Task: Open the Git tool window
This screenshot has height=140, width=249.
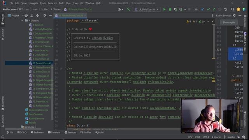Action: point(10,132)
